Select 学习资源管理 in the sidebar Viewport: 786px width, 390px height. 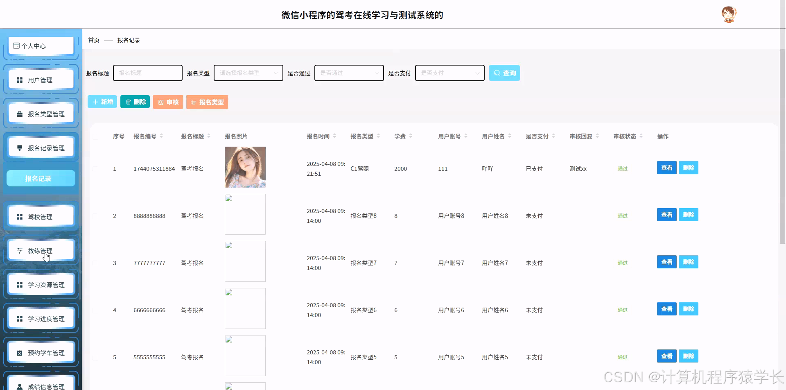coord(41,284)
